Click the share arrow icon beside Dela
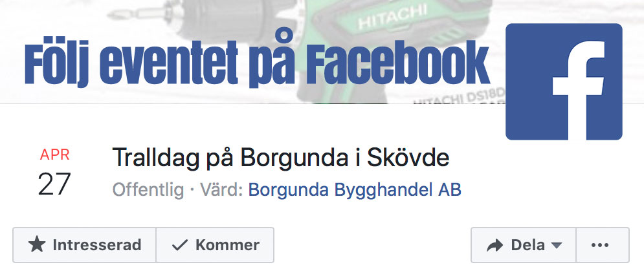 pos(495,246)
